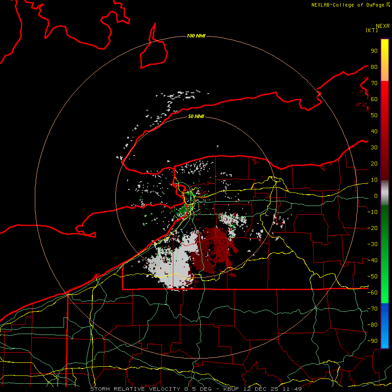Click the -20 knot scale label
Viewport: 392px width, 392px height.
pyautogui.click(x=372, y=228)
